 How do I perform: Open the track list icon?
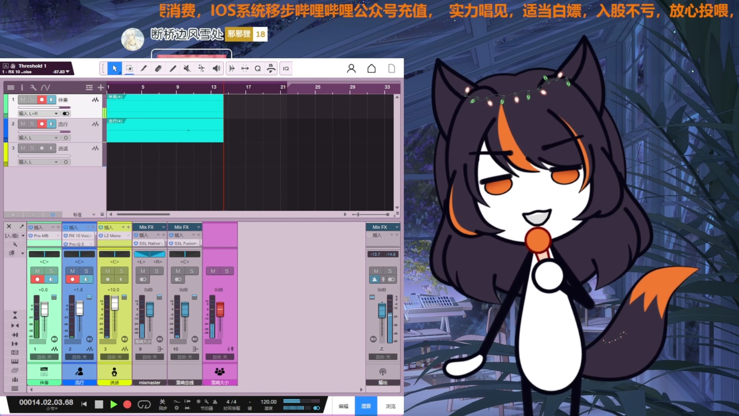click(x=11, y=87)
